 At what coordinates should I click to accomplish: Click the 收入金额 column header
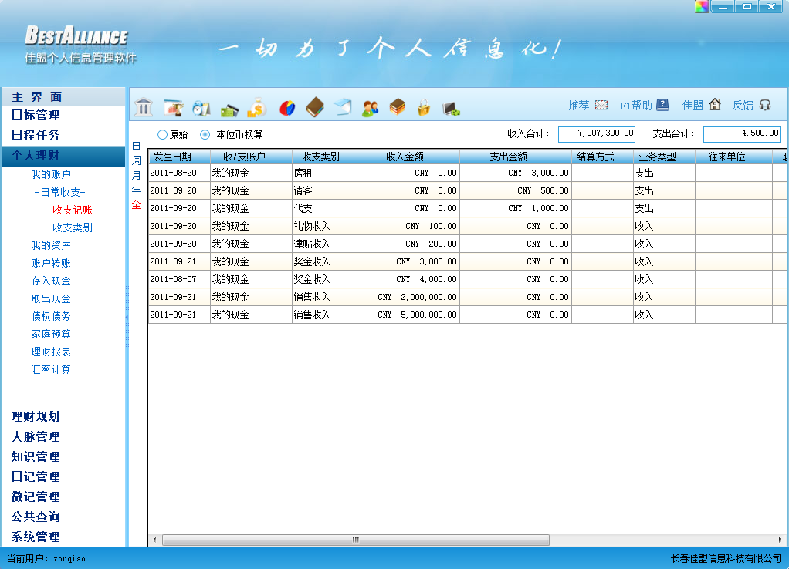point(411,157)
